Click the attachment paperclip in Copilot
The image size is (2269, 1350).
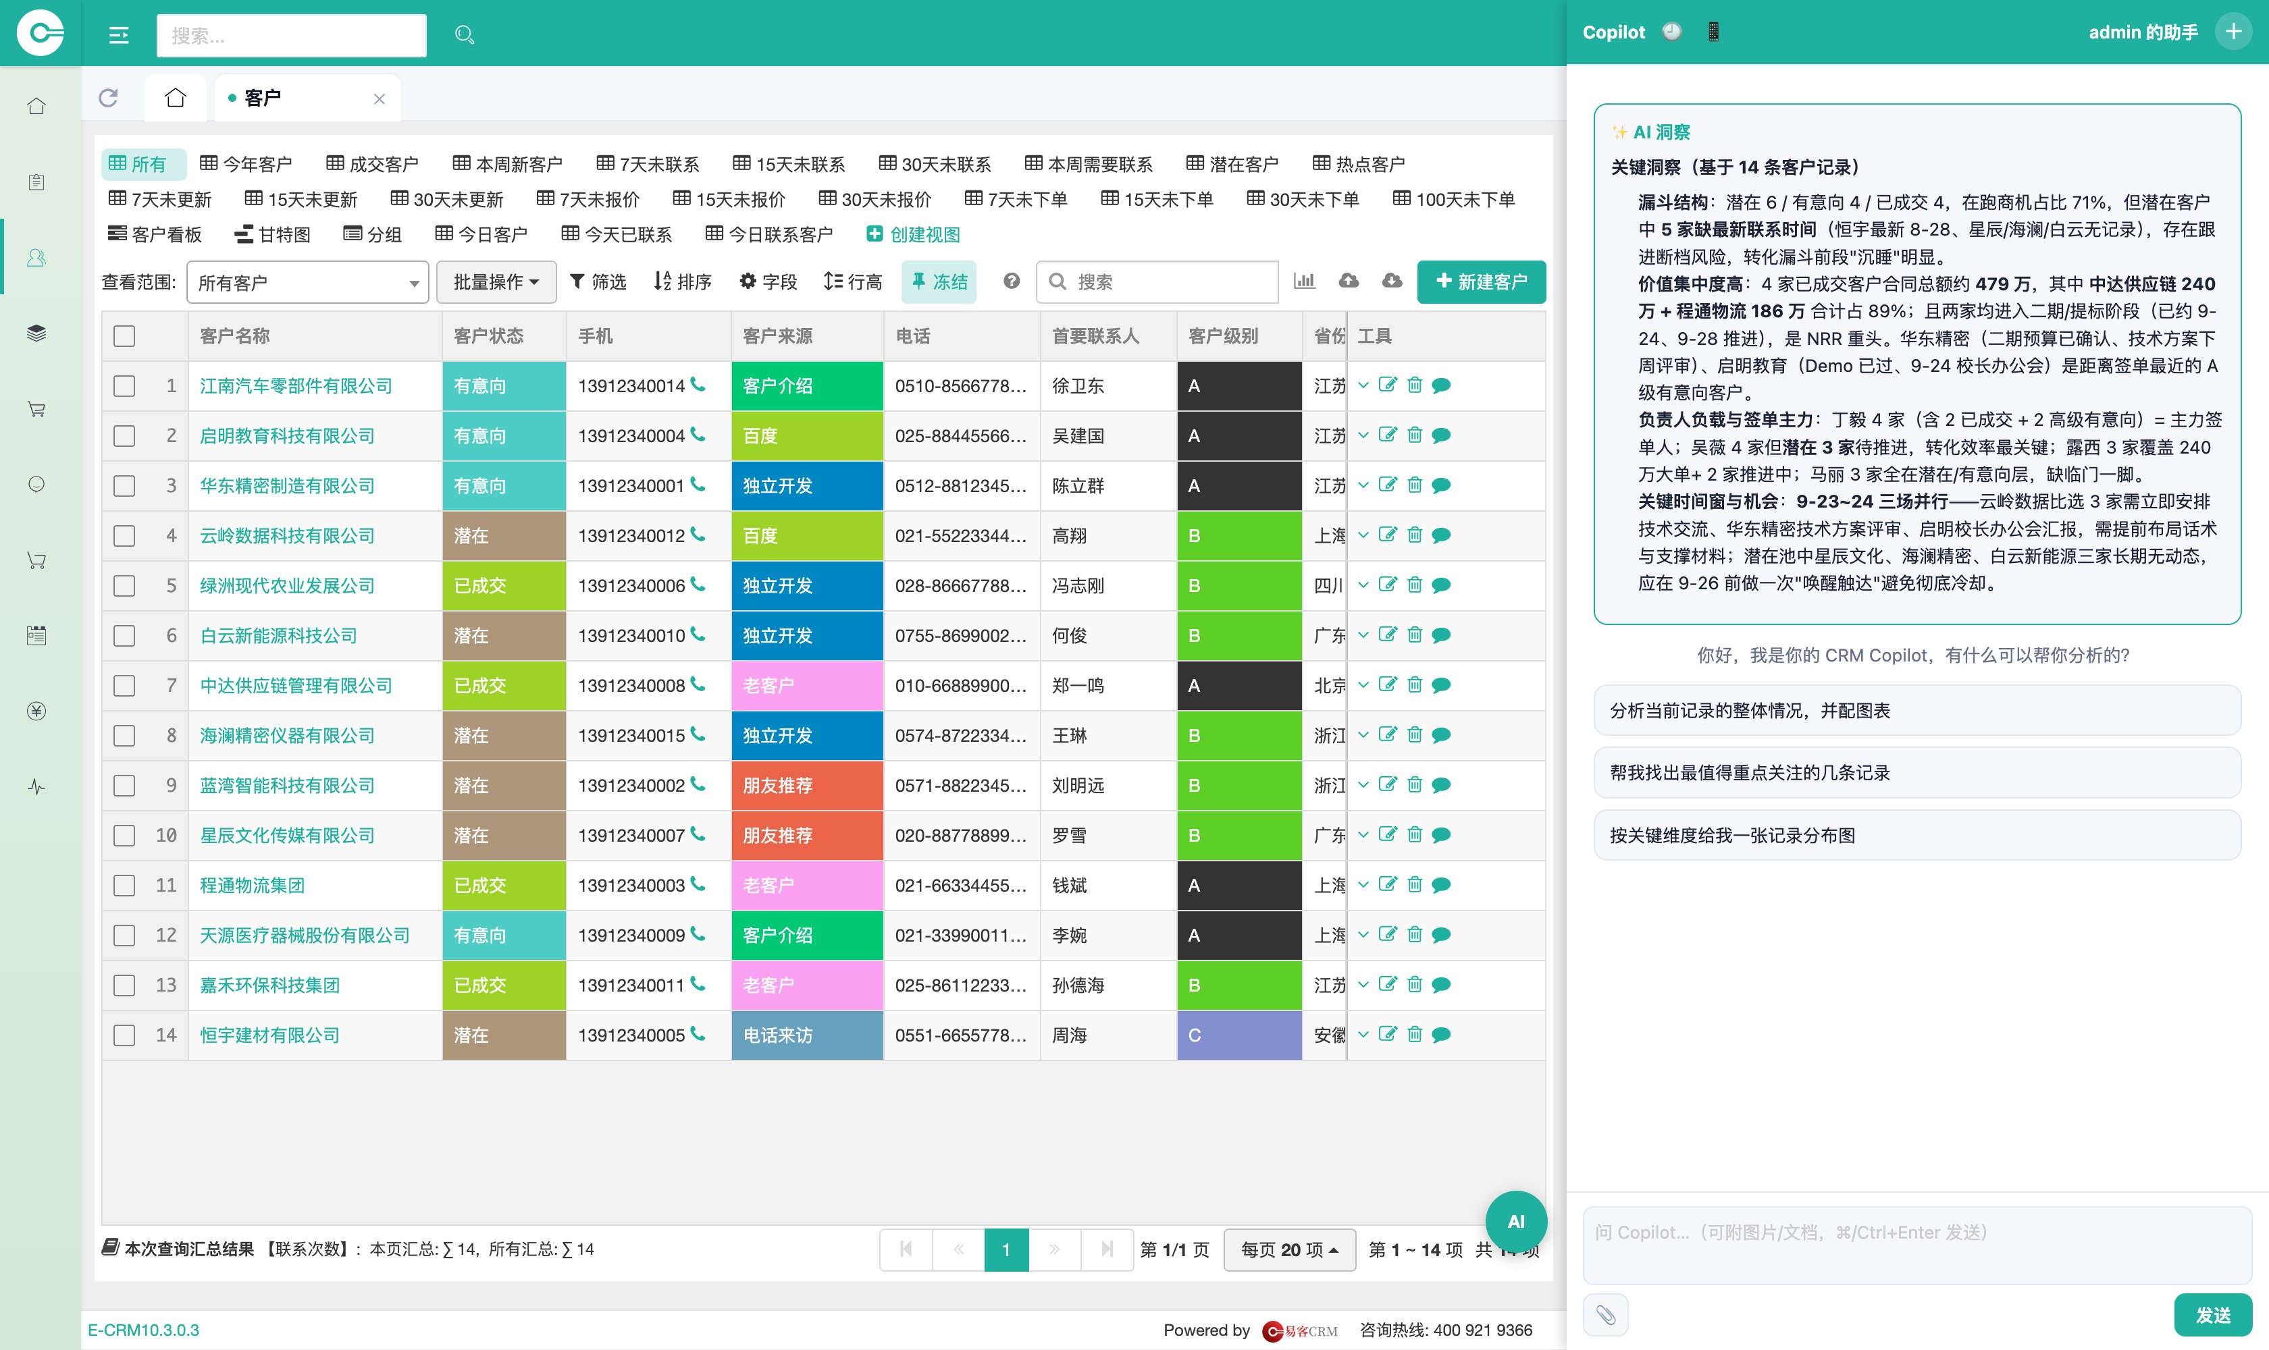(x=1605, y=1314)
